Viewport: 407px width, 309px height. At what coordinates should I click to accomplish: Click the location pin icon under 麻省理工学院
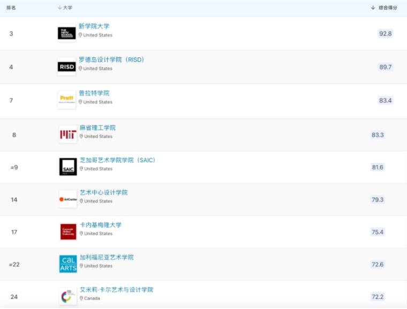tap(81, 137)
